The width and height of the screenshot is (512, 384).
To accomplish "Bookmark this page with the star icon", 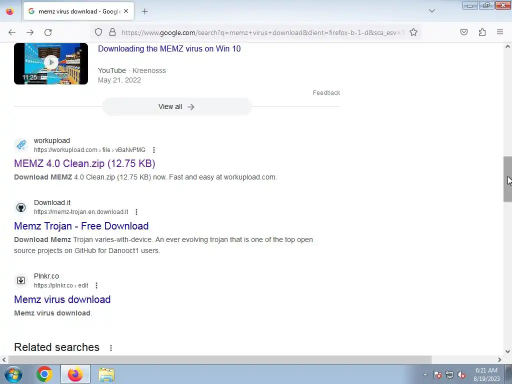I will click(413, 32).
